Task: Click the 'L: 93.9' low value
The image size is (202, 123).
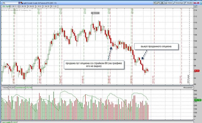Action: [39, 6]
